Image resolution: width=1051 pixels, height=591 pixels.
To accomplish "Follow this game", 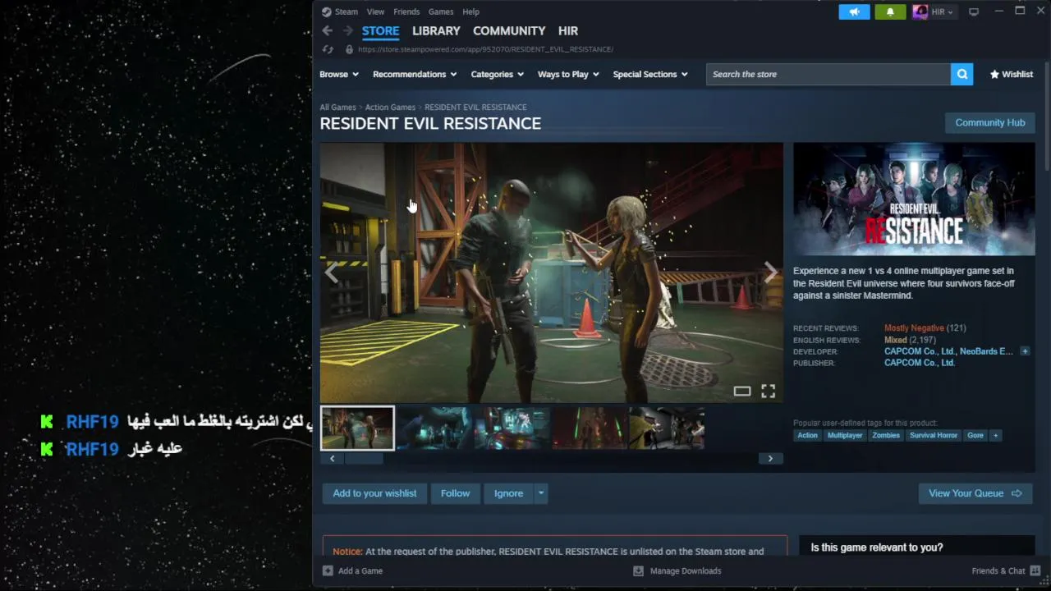I will click(x=455, y=493).
